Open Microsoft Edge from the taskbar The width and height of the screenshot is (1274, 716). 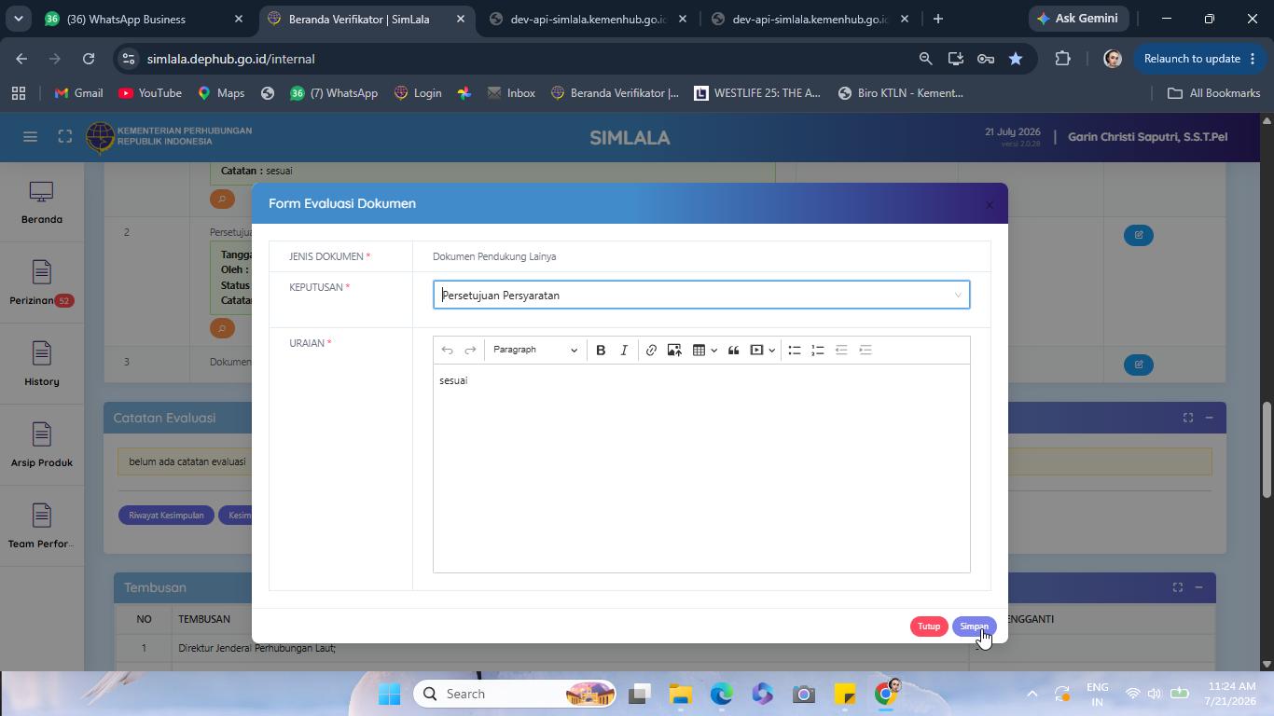(722, 694)
